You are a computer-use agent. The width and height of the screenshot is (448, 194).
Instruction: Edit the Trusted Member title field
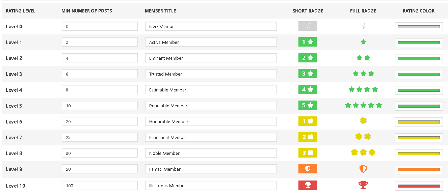[x=211, y=74]
